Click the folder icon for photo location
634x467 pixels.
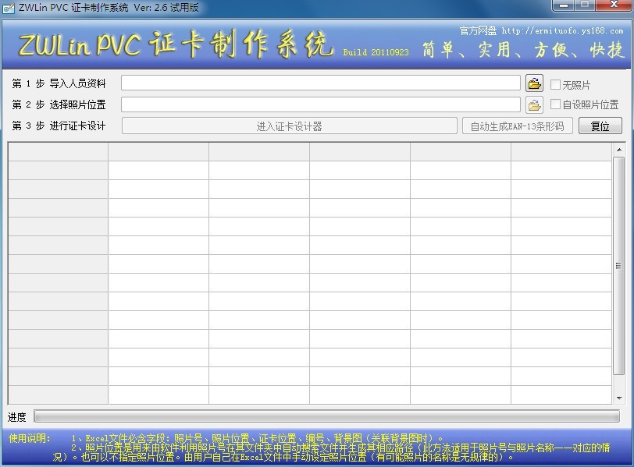pyautogui.click(x=534, y=104)
